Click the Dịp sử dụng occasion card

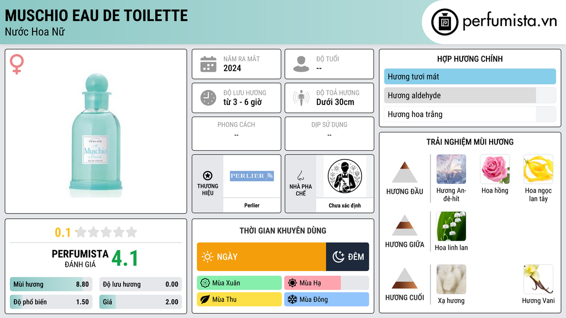329,134
